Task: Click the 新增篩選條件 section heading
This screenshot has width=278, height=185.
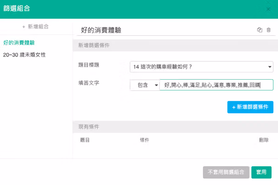Action: coord(94,45)
